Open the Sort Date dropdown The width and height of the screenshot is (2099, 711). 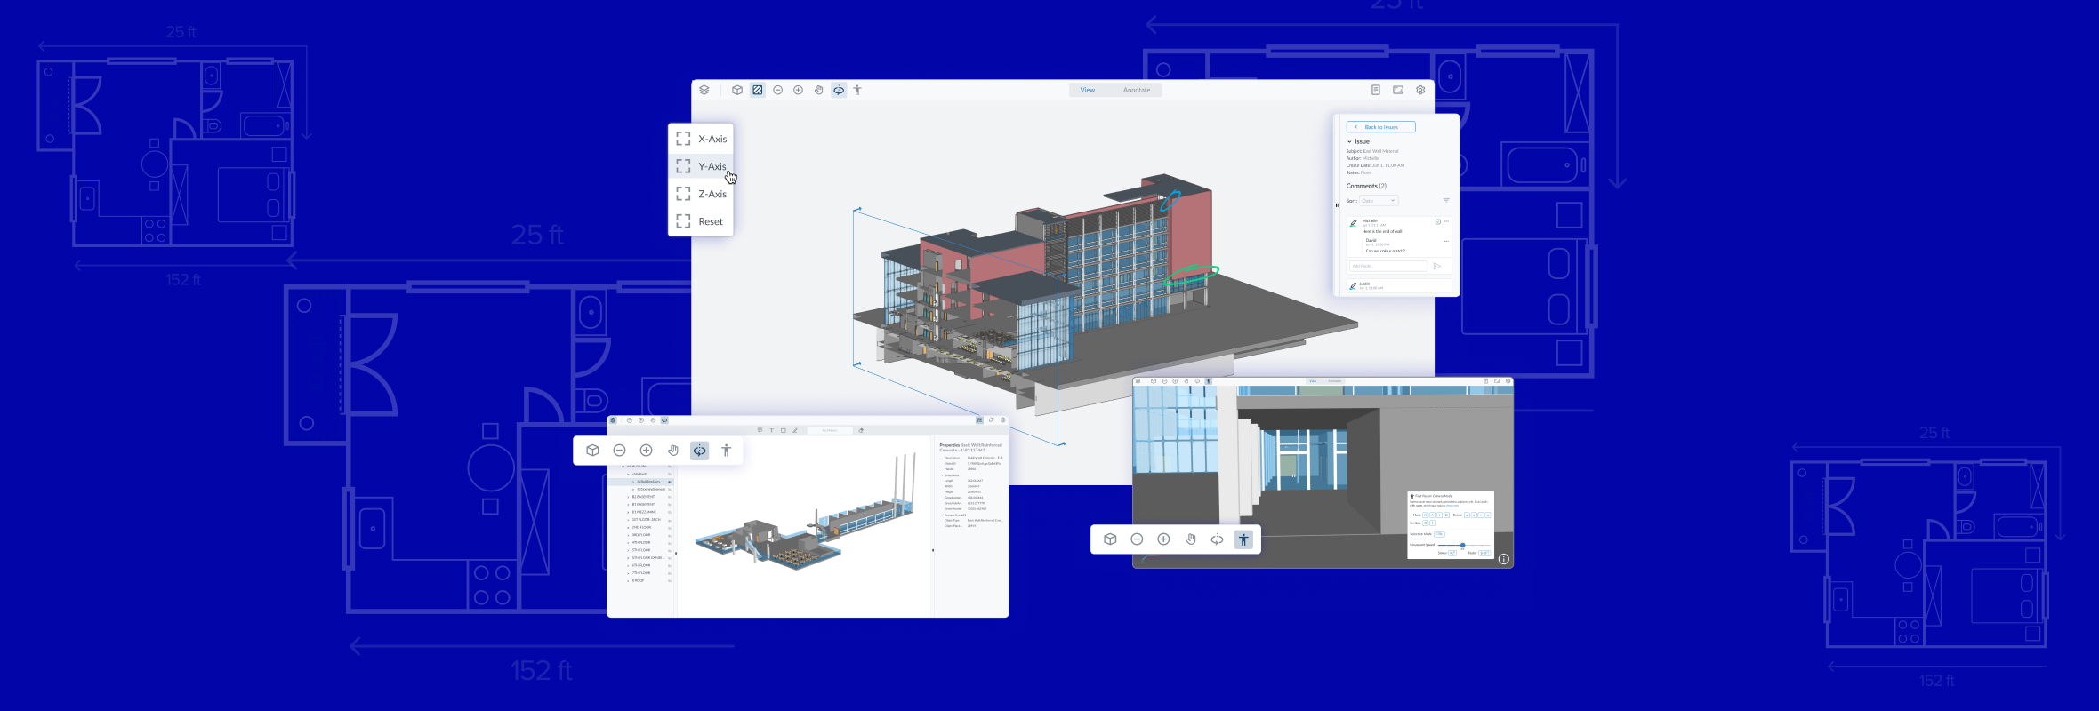point(1379,201)
